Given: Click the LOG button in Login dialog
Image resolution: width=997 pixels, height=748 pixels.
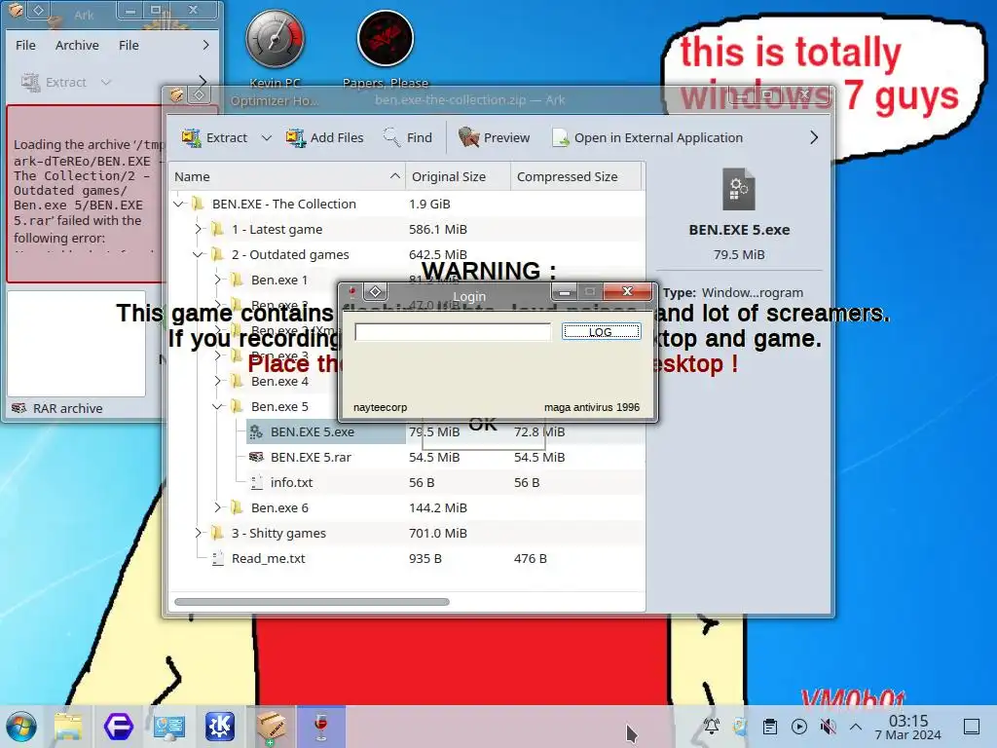Looking at the screenshot, I should [601, 331].
